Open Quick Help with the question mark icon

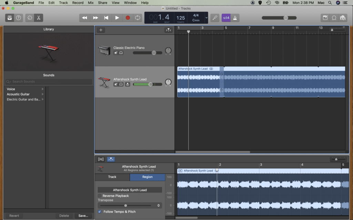19,18
